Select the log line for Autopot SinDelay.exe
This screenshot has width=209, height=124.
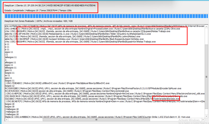[x=74, y=39]
